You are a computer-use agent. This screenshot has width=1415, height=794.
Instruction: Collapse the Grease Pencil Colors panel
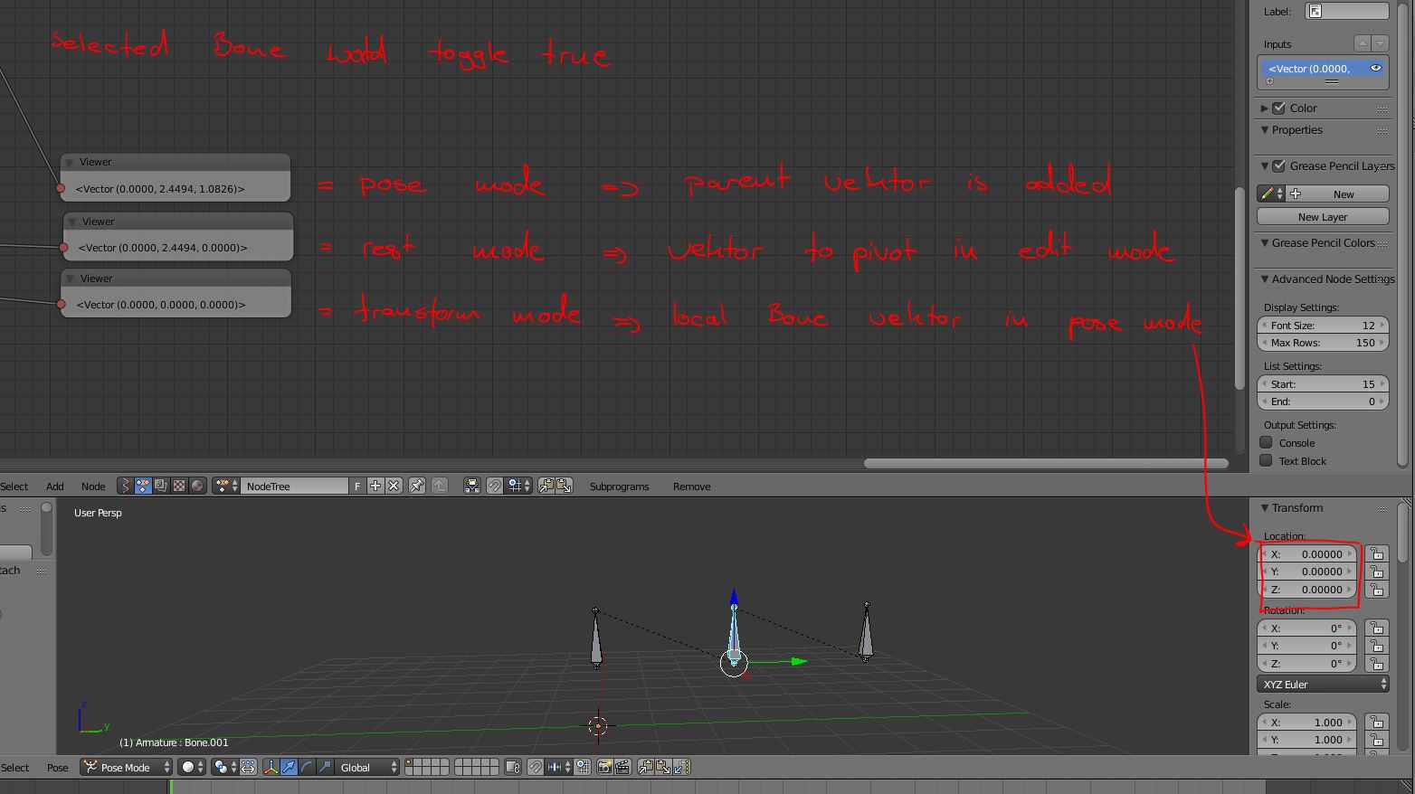pos(1265,243)
